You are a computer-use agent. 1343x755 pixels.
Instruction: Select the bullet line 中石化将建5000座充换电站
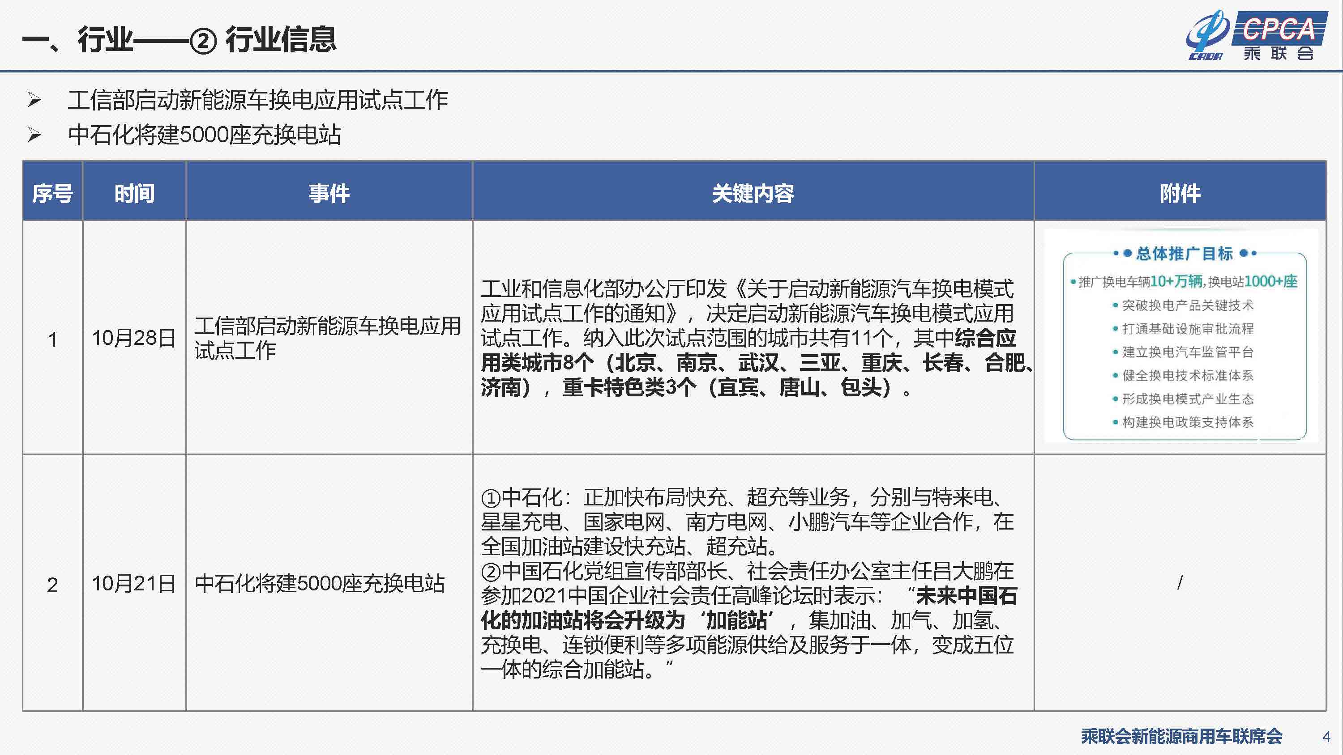205,135
